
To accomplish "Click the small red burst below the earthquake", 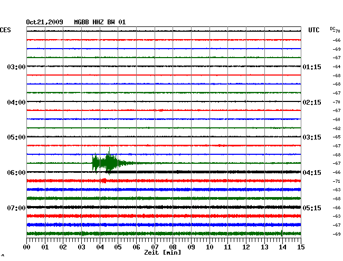I will pos(103,181).
